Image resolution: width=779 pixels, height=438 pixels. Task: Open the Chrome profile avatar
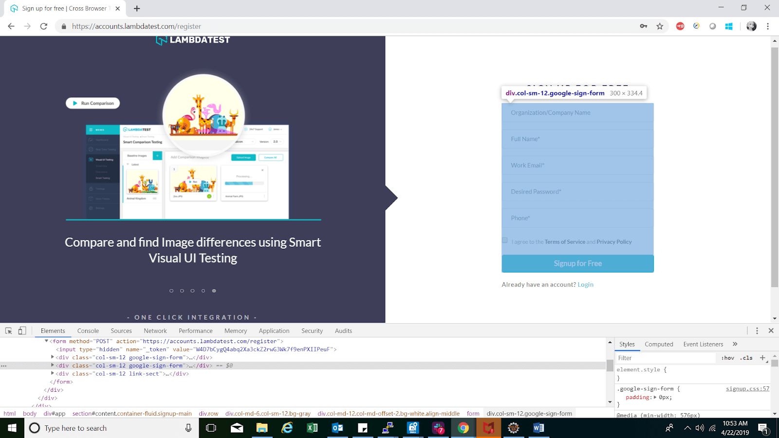pos(751,26)
